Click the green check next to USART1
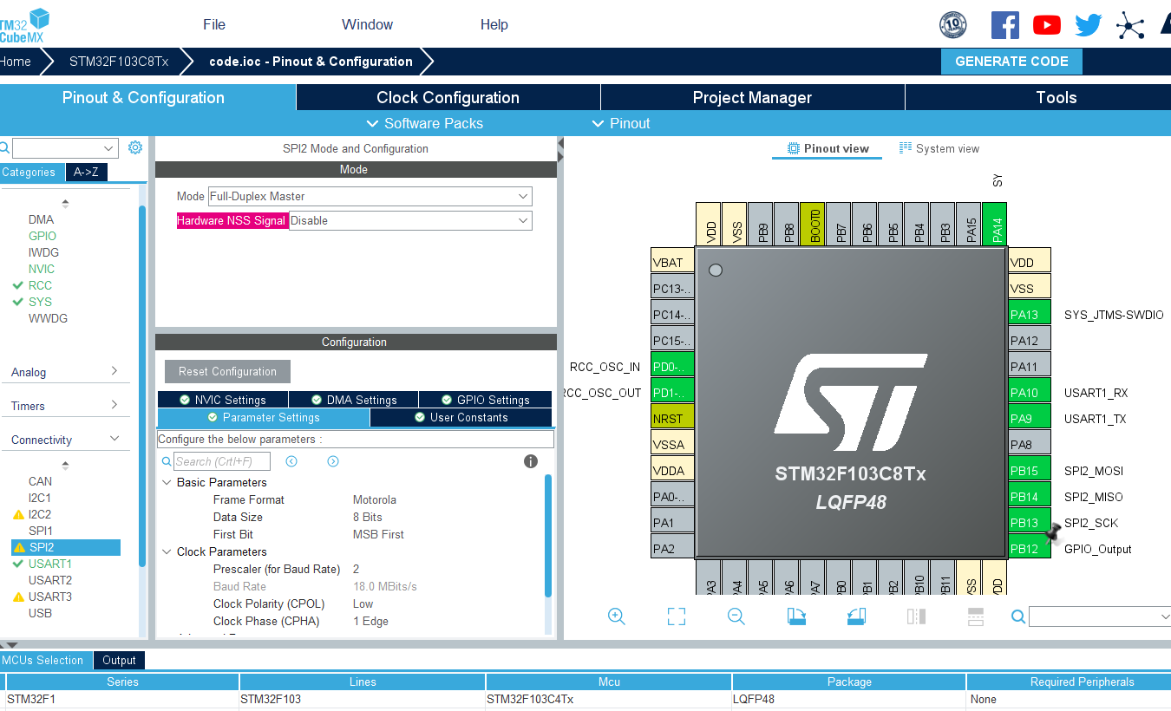1171x711 pixels. click(18, 564)
